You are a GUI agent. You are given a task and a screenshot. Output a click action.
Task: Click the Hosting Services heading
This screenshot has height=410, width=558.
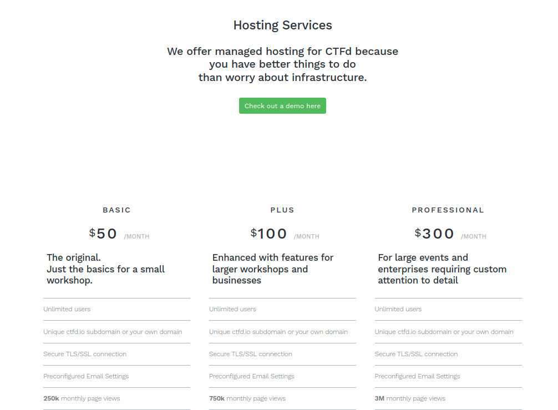[282, 26]
